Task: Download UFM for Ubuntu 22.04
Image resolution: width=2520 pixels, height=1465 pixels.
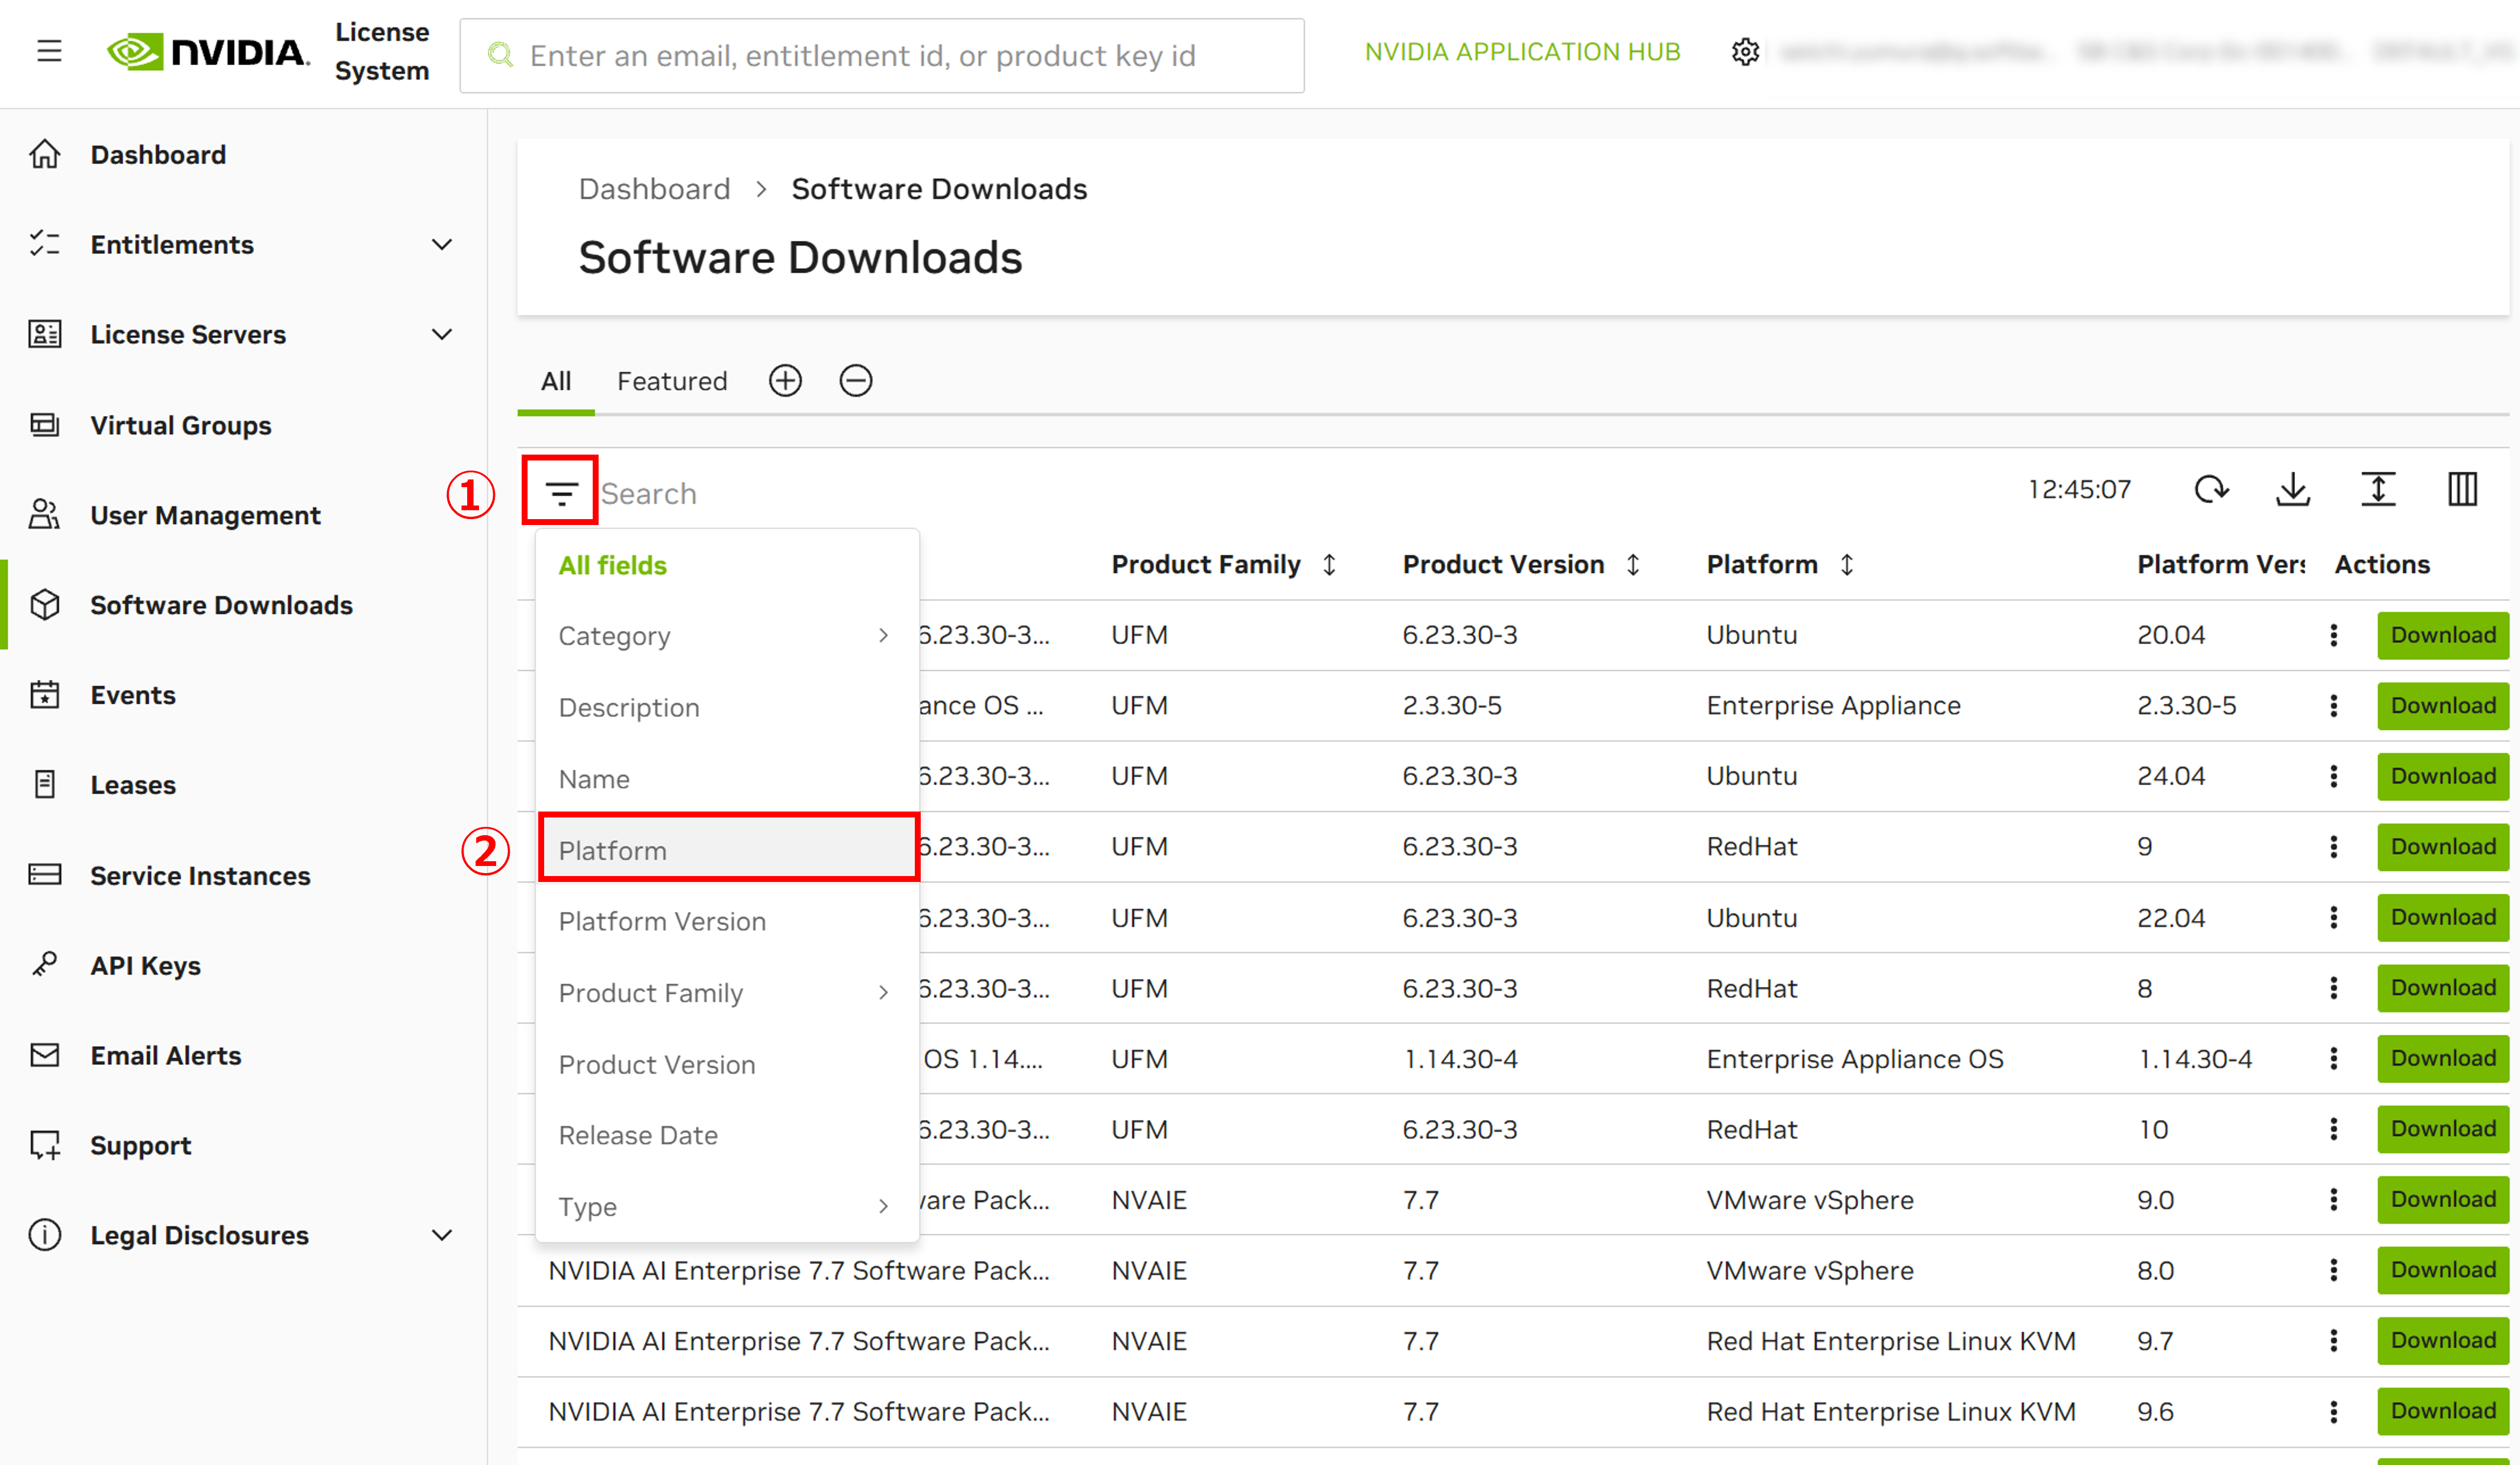Action: [x=2442, y=918]
